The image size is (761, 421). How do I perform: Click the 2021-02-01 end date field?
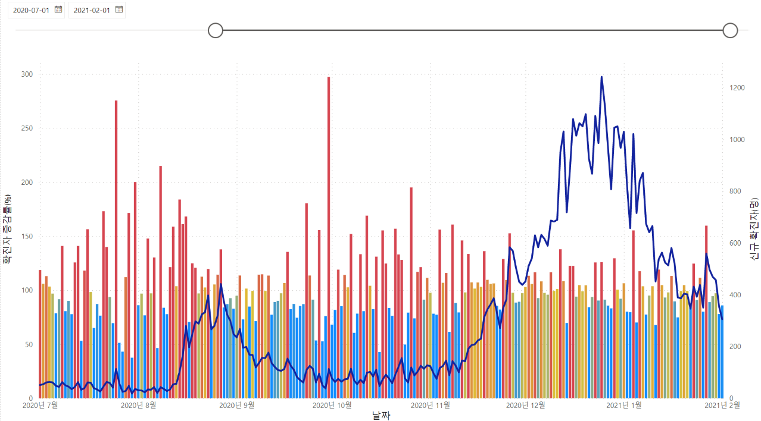[x=92, y=10]
